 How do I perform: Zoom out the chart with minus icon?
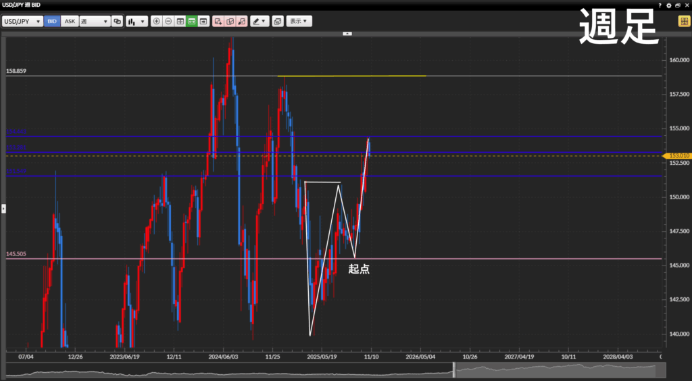(168, 22)
